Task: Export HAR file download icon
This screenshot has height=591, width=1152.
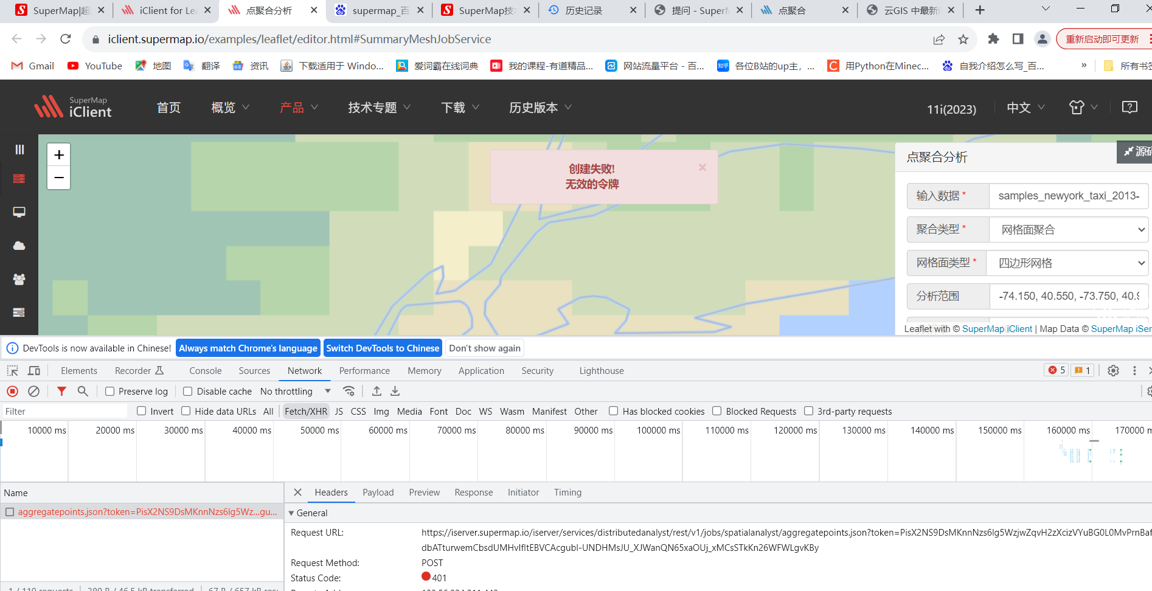Action: click(x=395, y=391)
